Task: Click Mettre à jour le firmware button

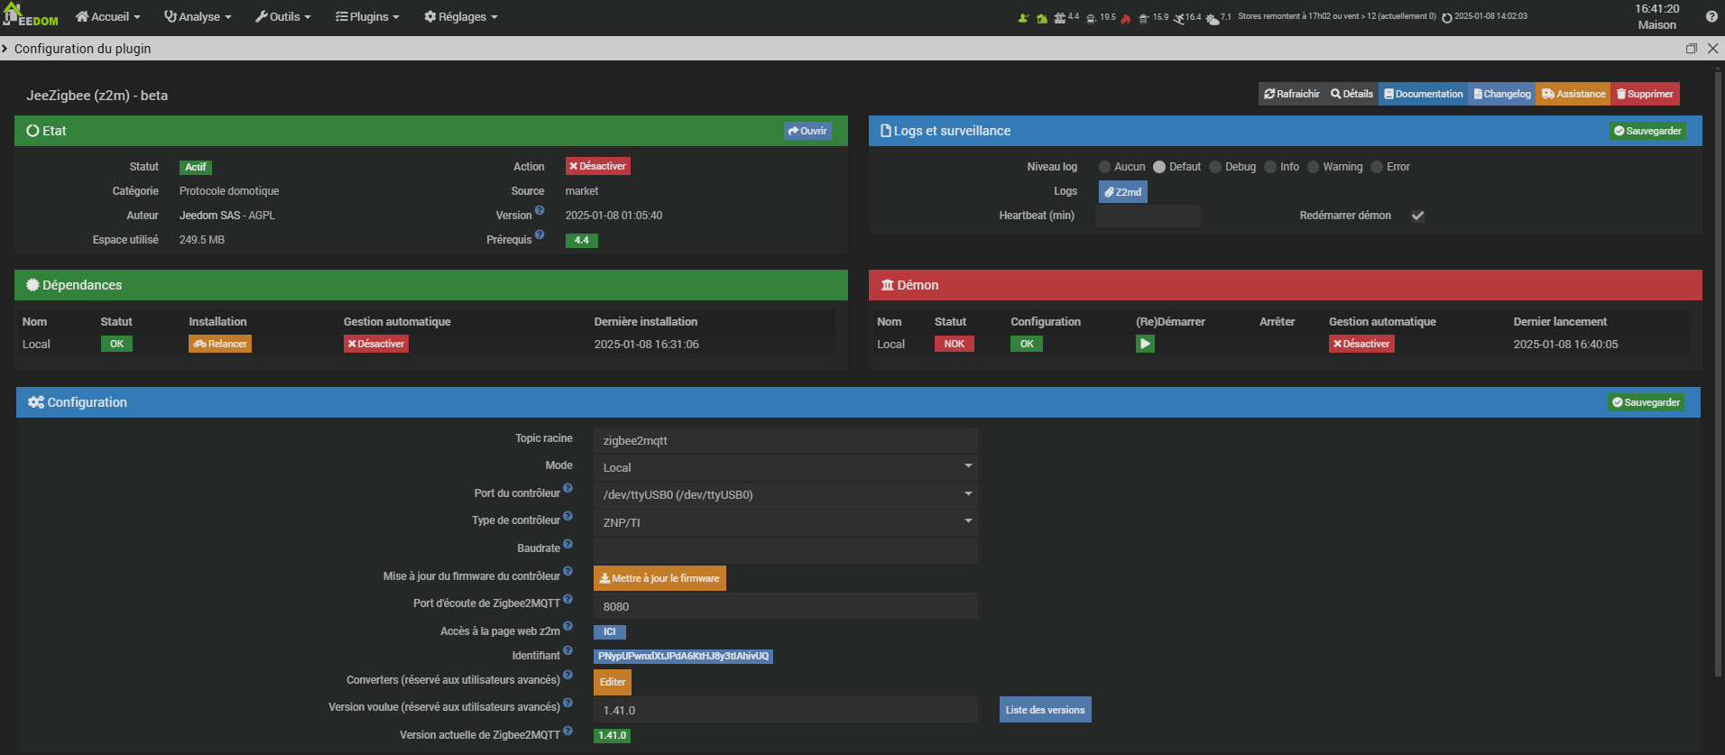Action: coord(660,578)
